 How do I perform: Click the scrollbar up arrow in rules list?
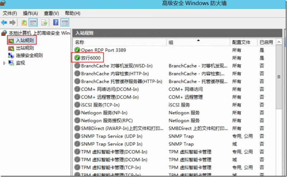(279, 42)
